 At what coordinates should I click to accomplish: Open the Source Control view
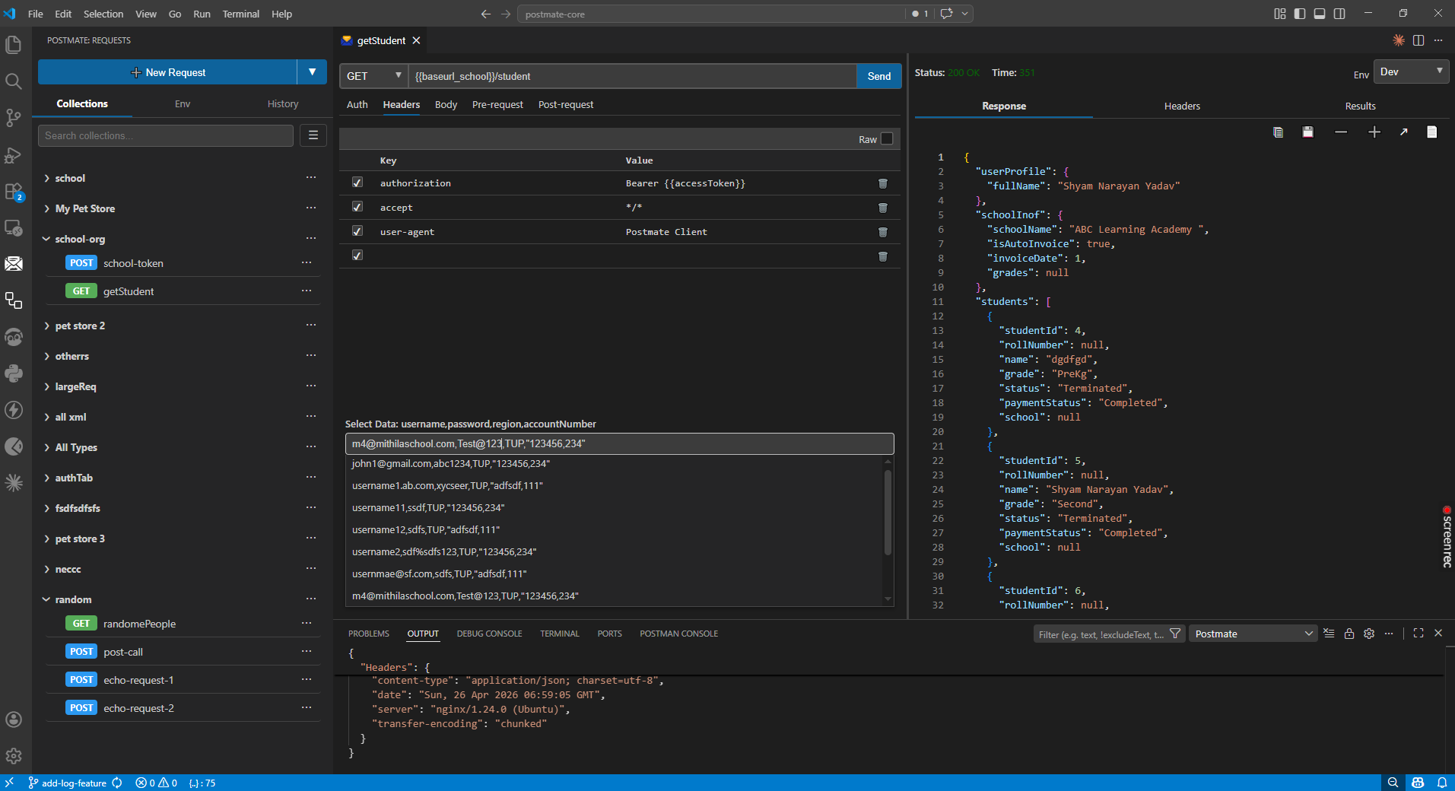click(x=13, y=118)
